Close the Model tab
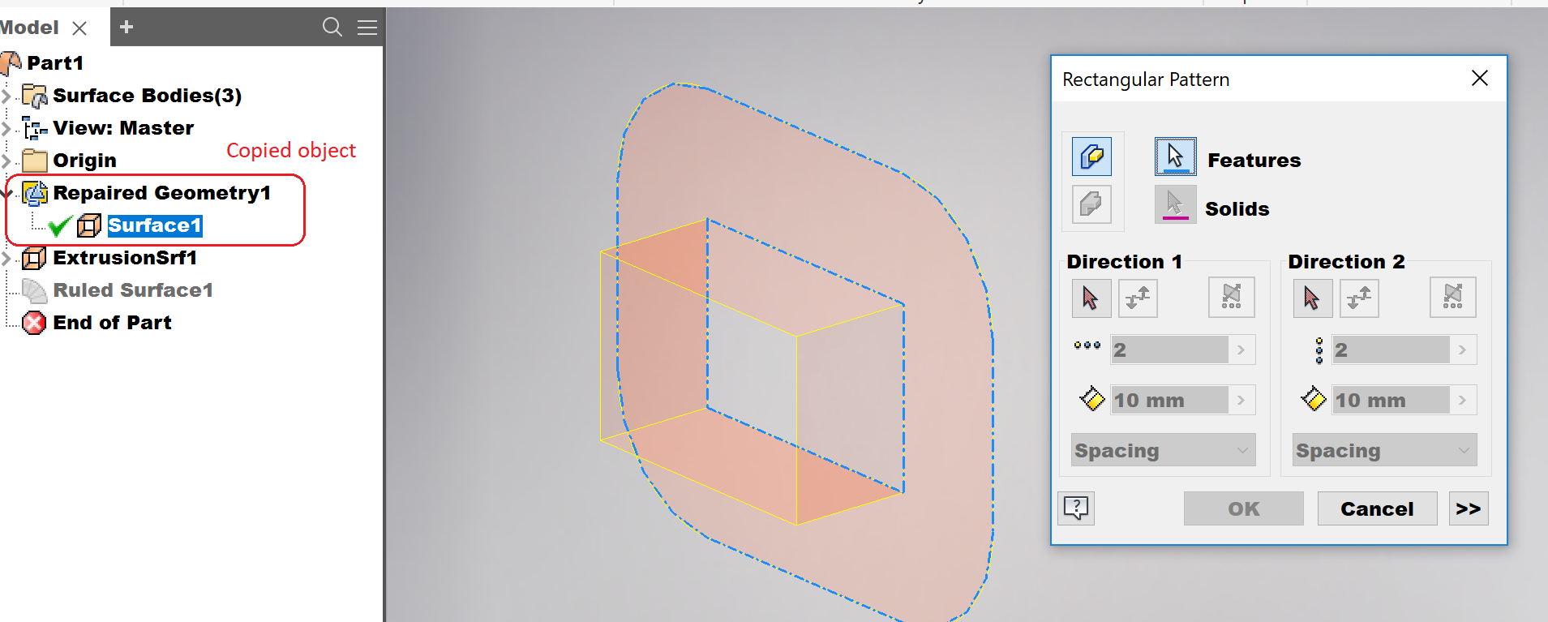The height and width of the screenshot is (622, 1548). [x=79, y=28]
